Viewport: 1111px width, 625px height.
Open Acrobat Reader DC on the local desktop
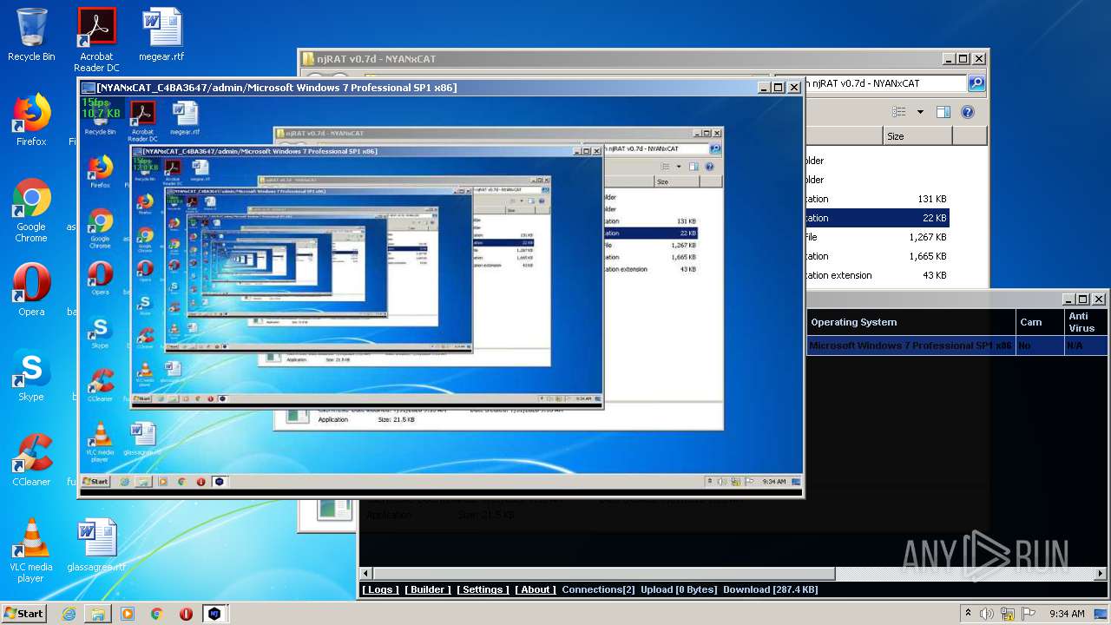tap(96, 40)
